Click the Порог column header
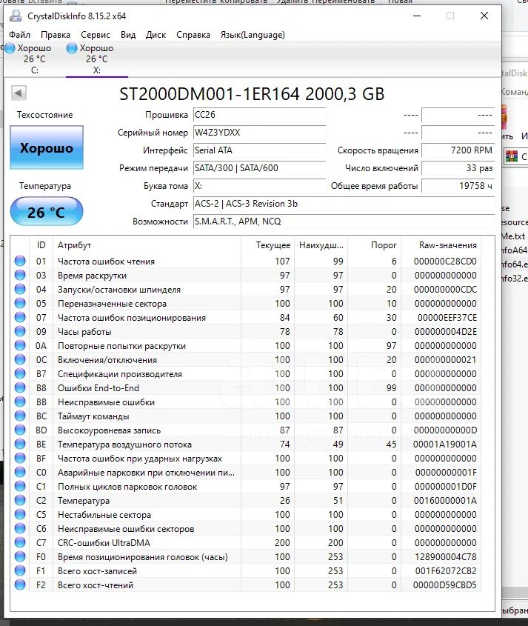The width and height of the screenshot is (528, 626). [374, 245]
